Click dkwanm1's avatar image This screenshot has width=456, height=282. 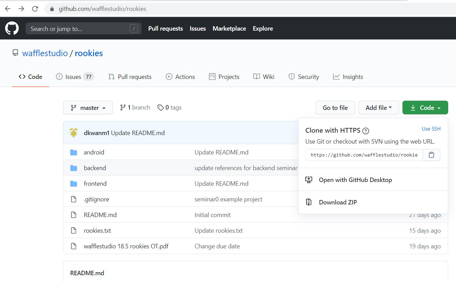74,133
